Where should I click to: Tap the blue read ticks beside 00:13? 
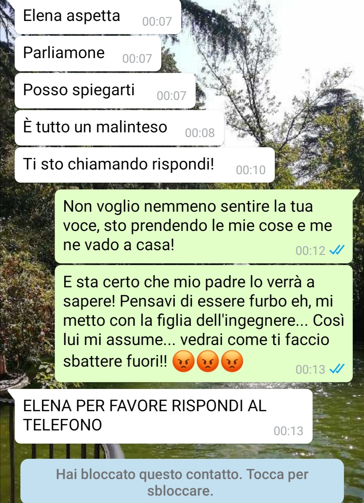337,369
